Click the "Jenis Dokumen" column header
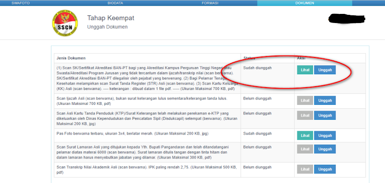Viewport: 385px width, 183px height. pos(71,58)
